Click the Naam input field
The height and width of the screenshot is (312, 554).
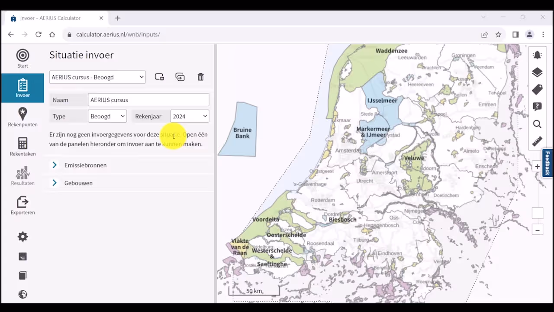[x=148, y=100]
